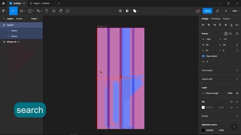The width and height of the screenshot is (241, 135).
Task: Select the search frame layer
Action: click(x=21, y=25)
